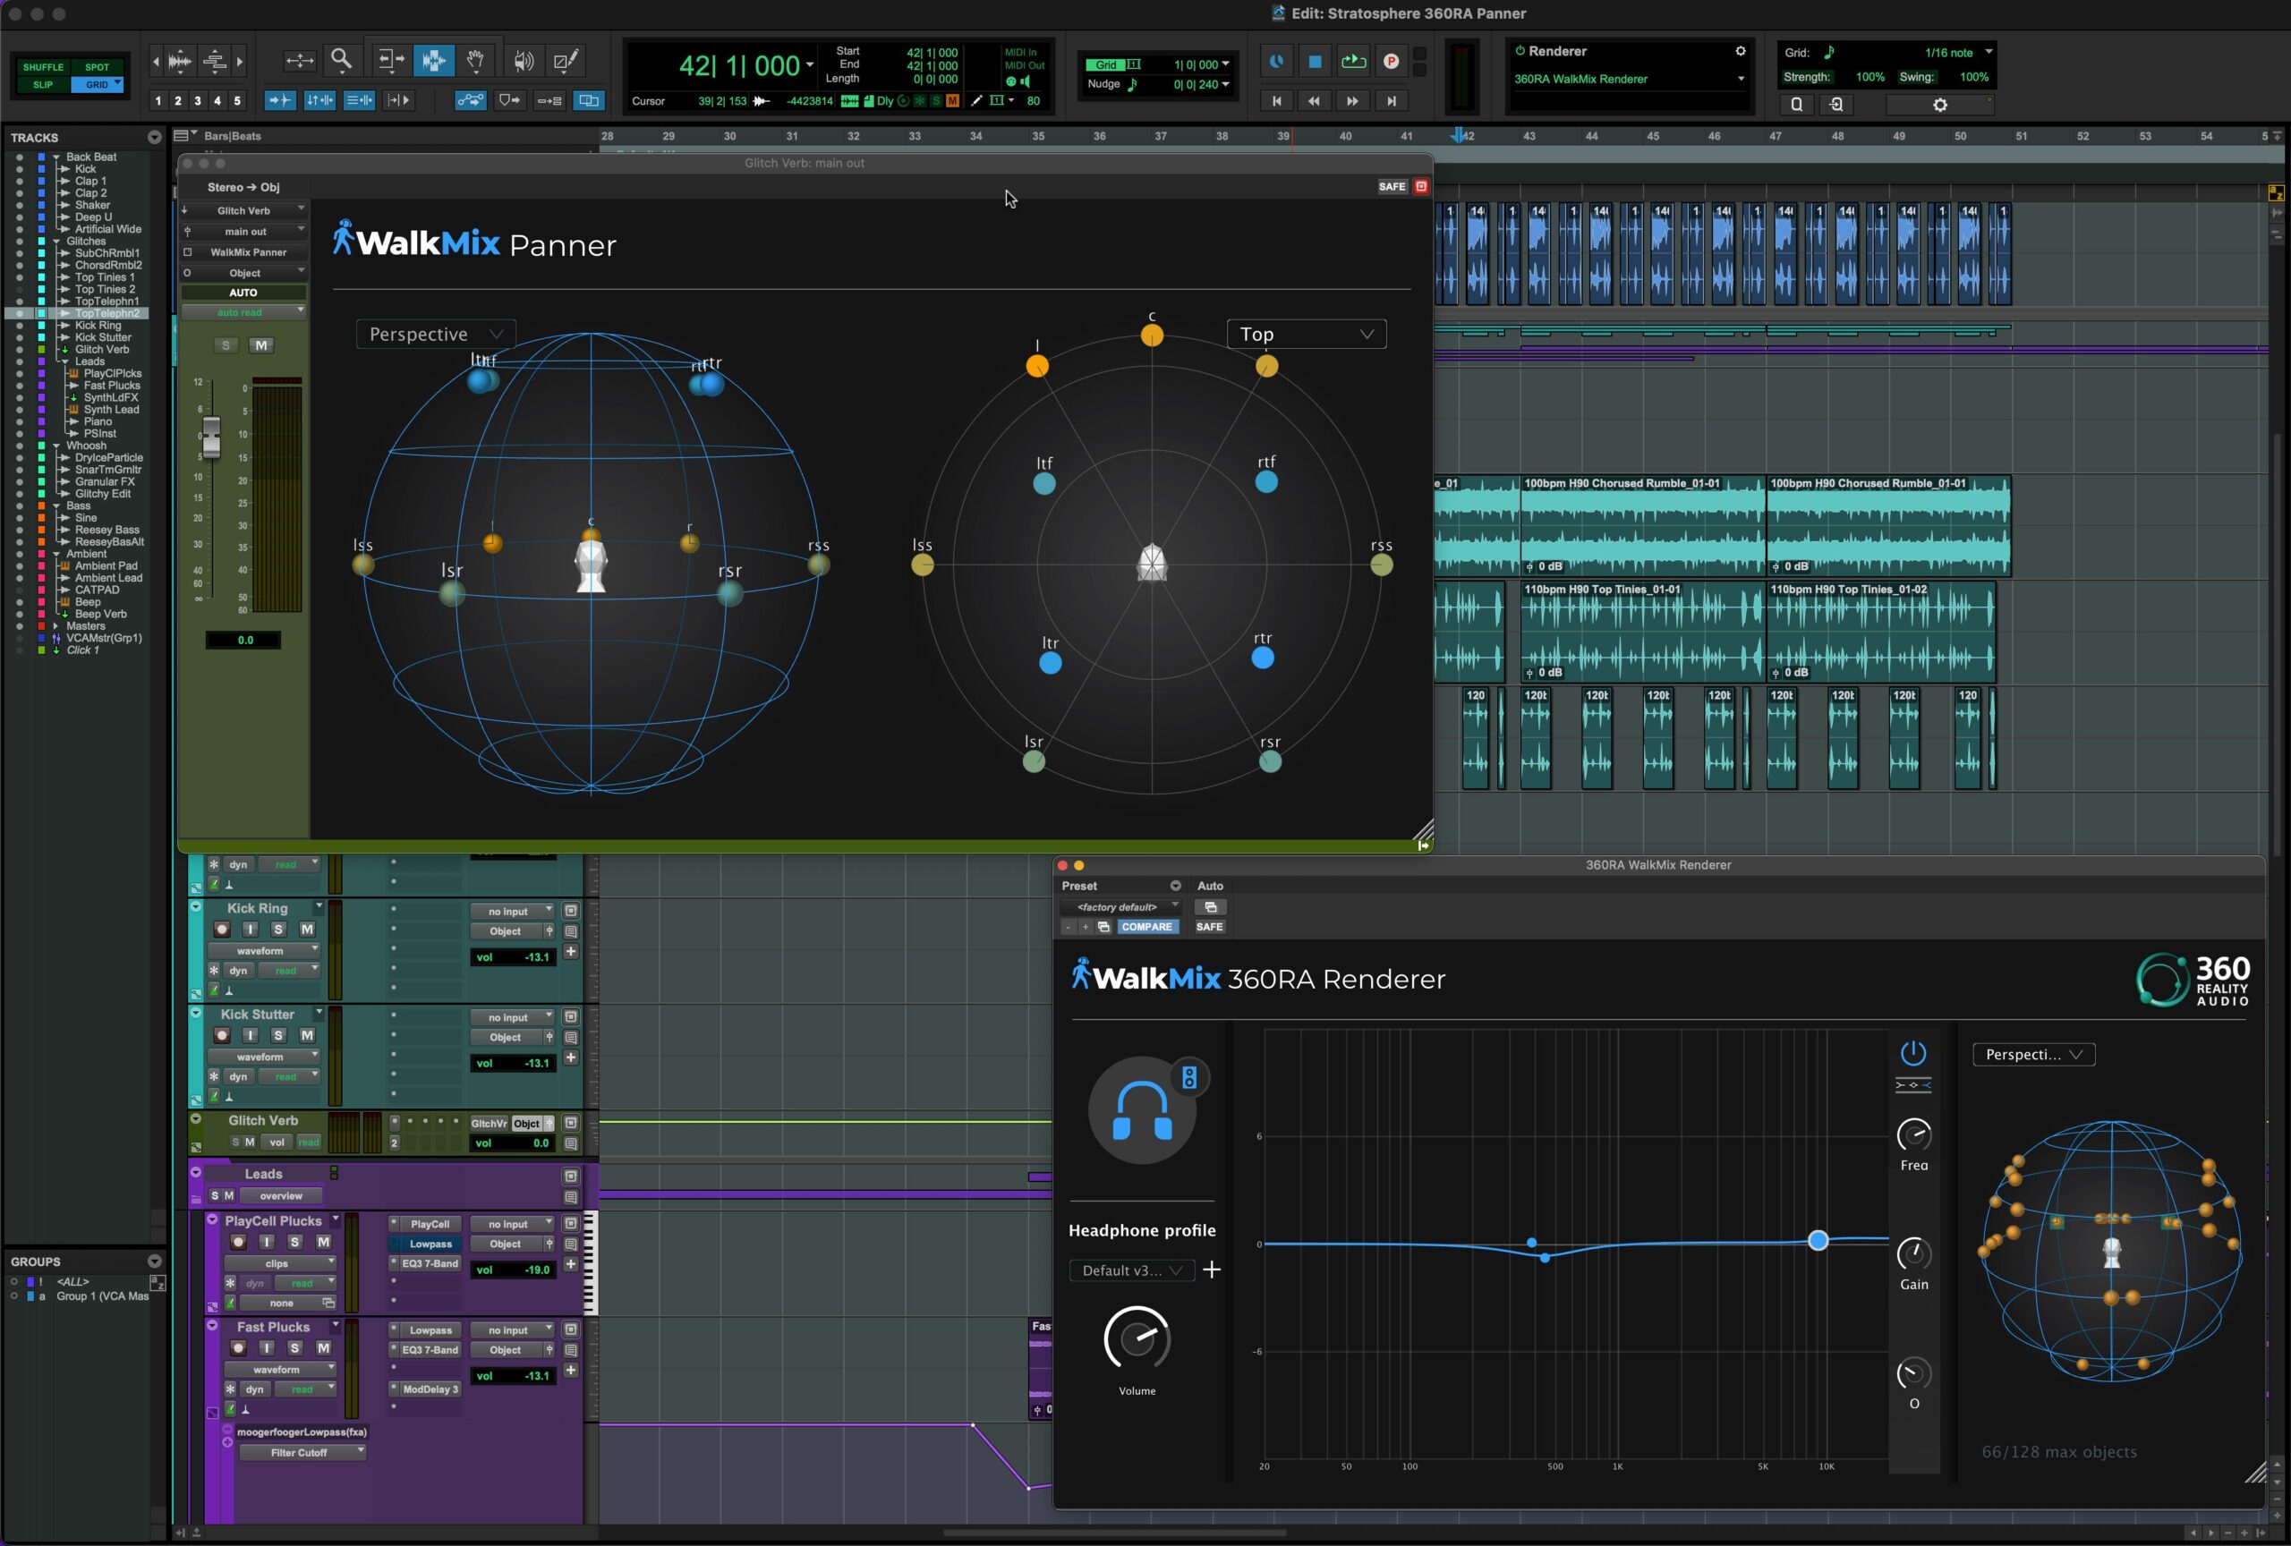Click the horizontal scrollbar at the bottom
The height and width of the screenshot is (1546, 2291).
tap(1114, 1533)
